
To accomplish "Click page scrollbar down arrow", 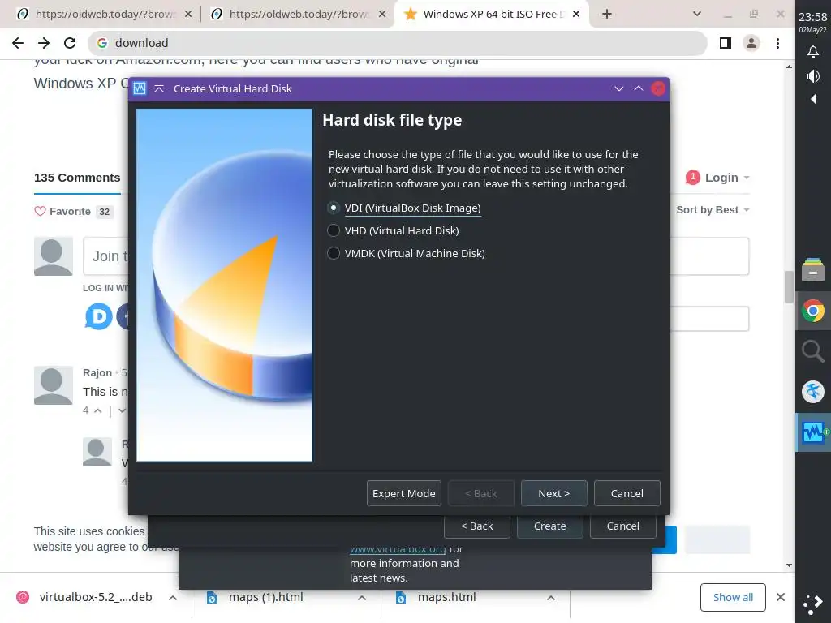I will (x=789, y=565).
